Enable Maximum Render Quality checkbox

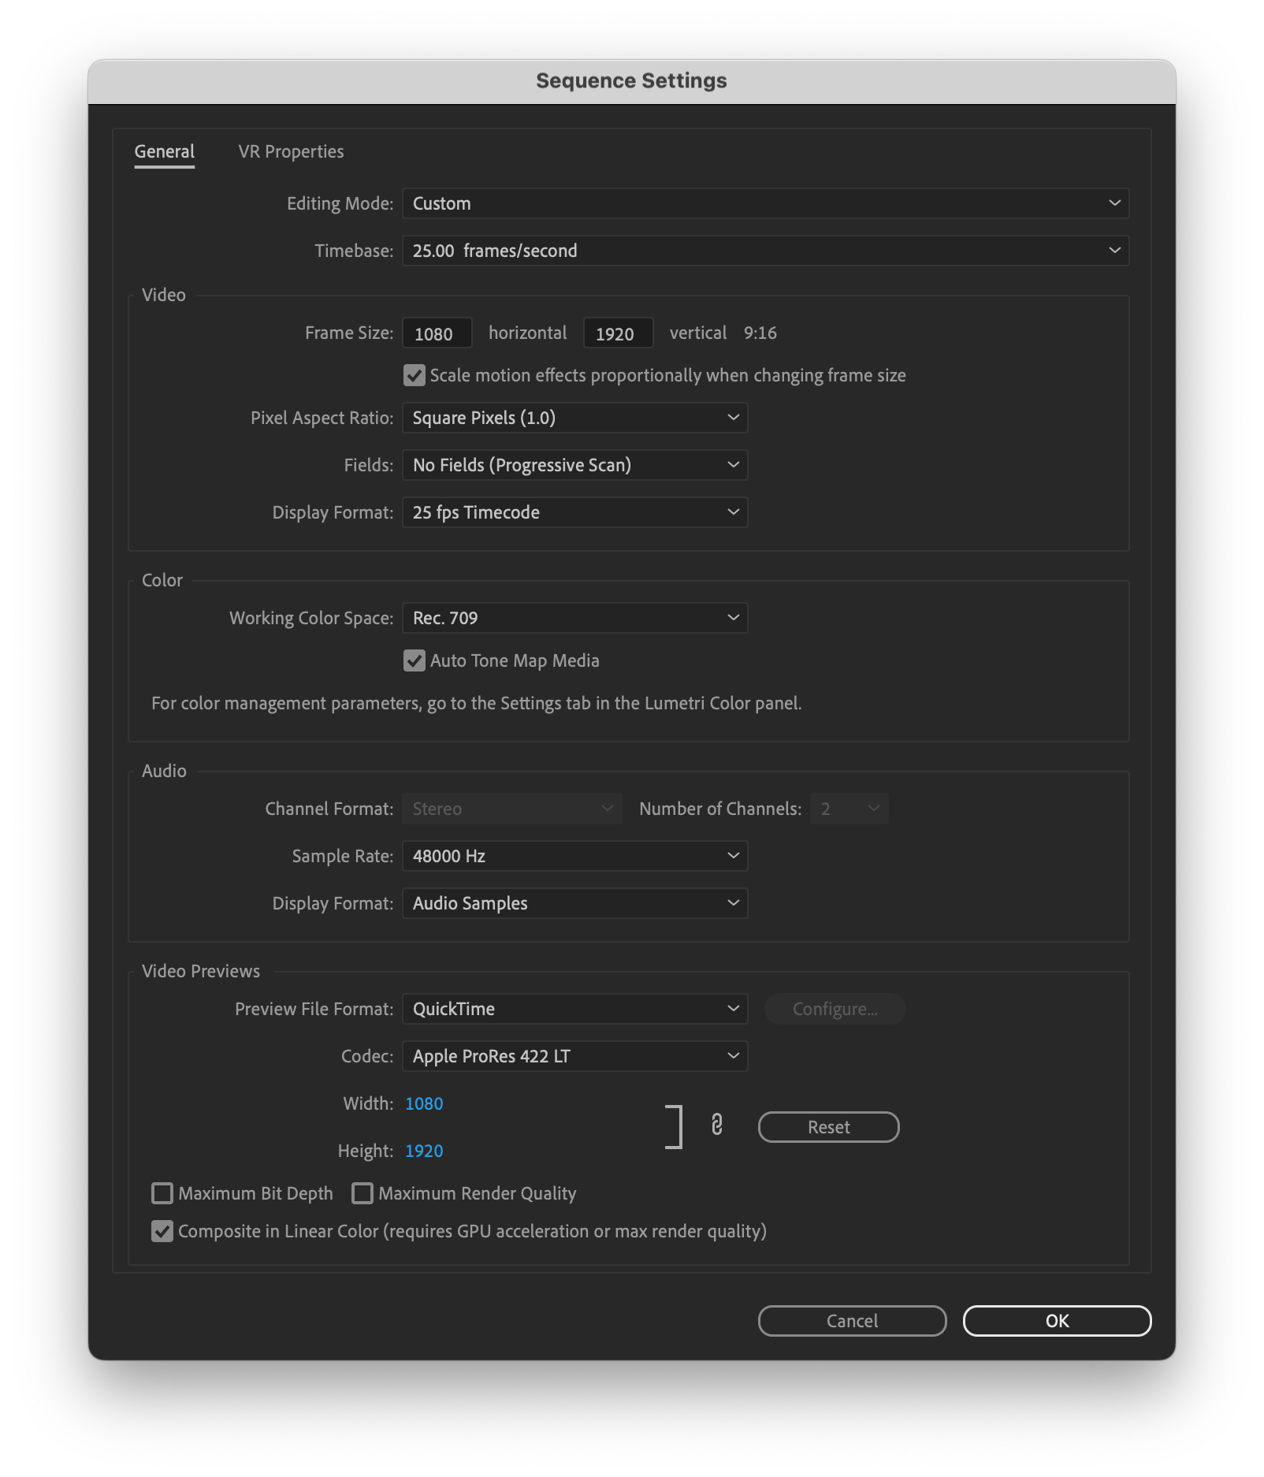pos(362,1193)
